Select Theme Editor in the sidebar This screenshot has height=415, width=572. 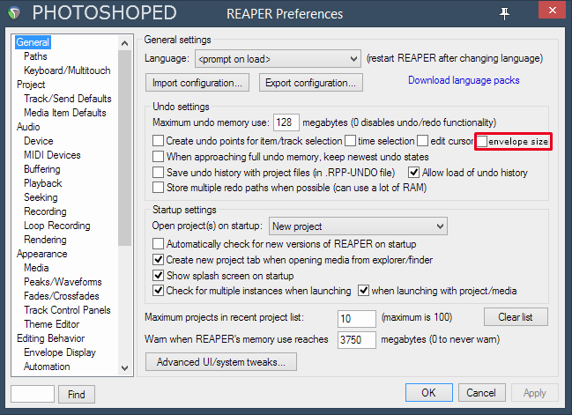pos(51,324)
